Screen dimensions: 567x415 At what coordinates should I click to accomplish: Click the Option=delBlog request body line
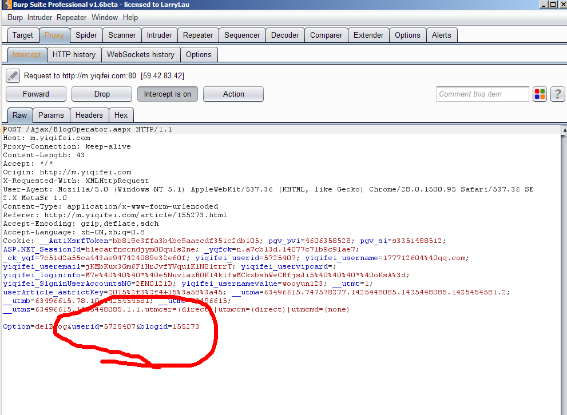coord(101,326)
